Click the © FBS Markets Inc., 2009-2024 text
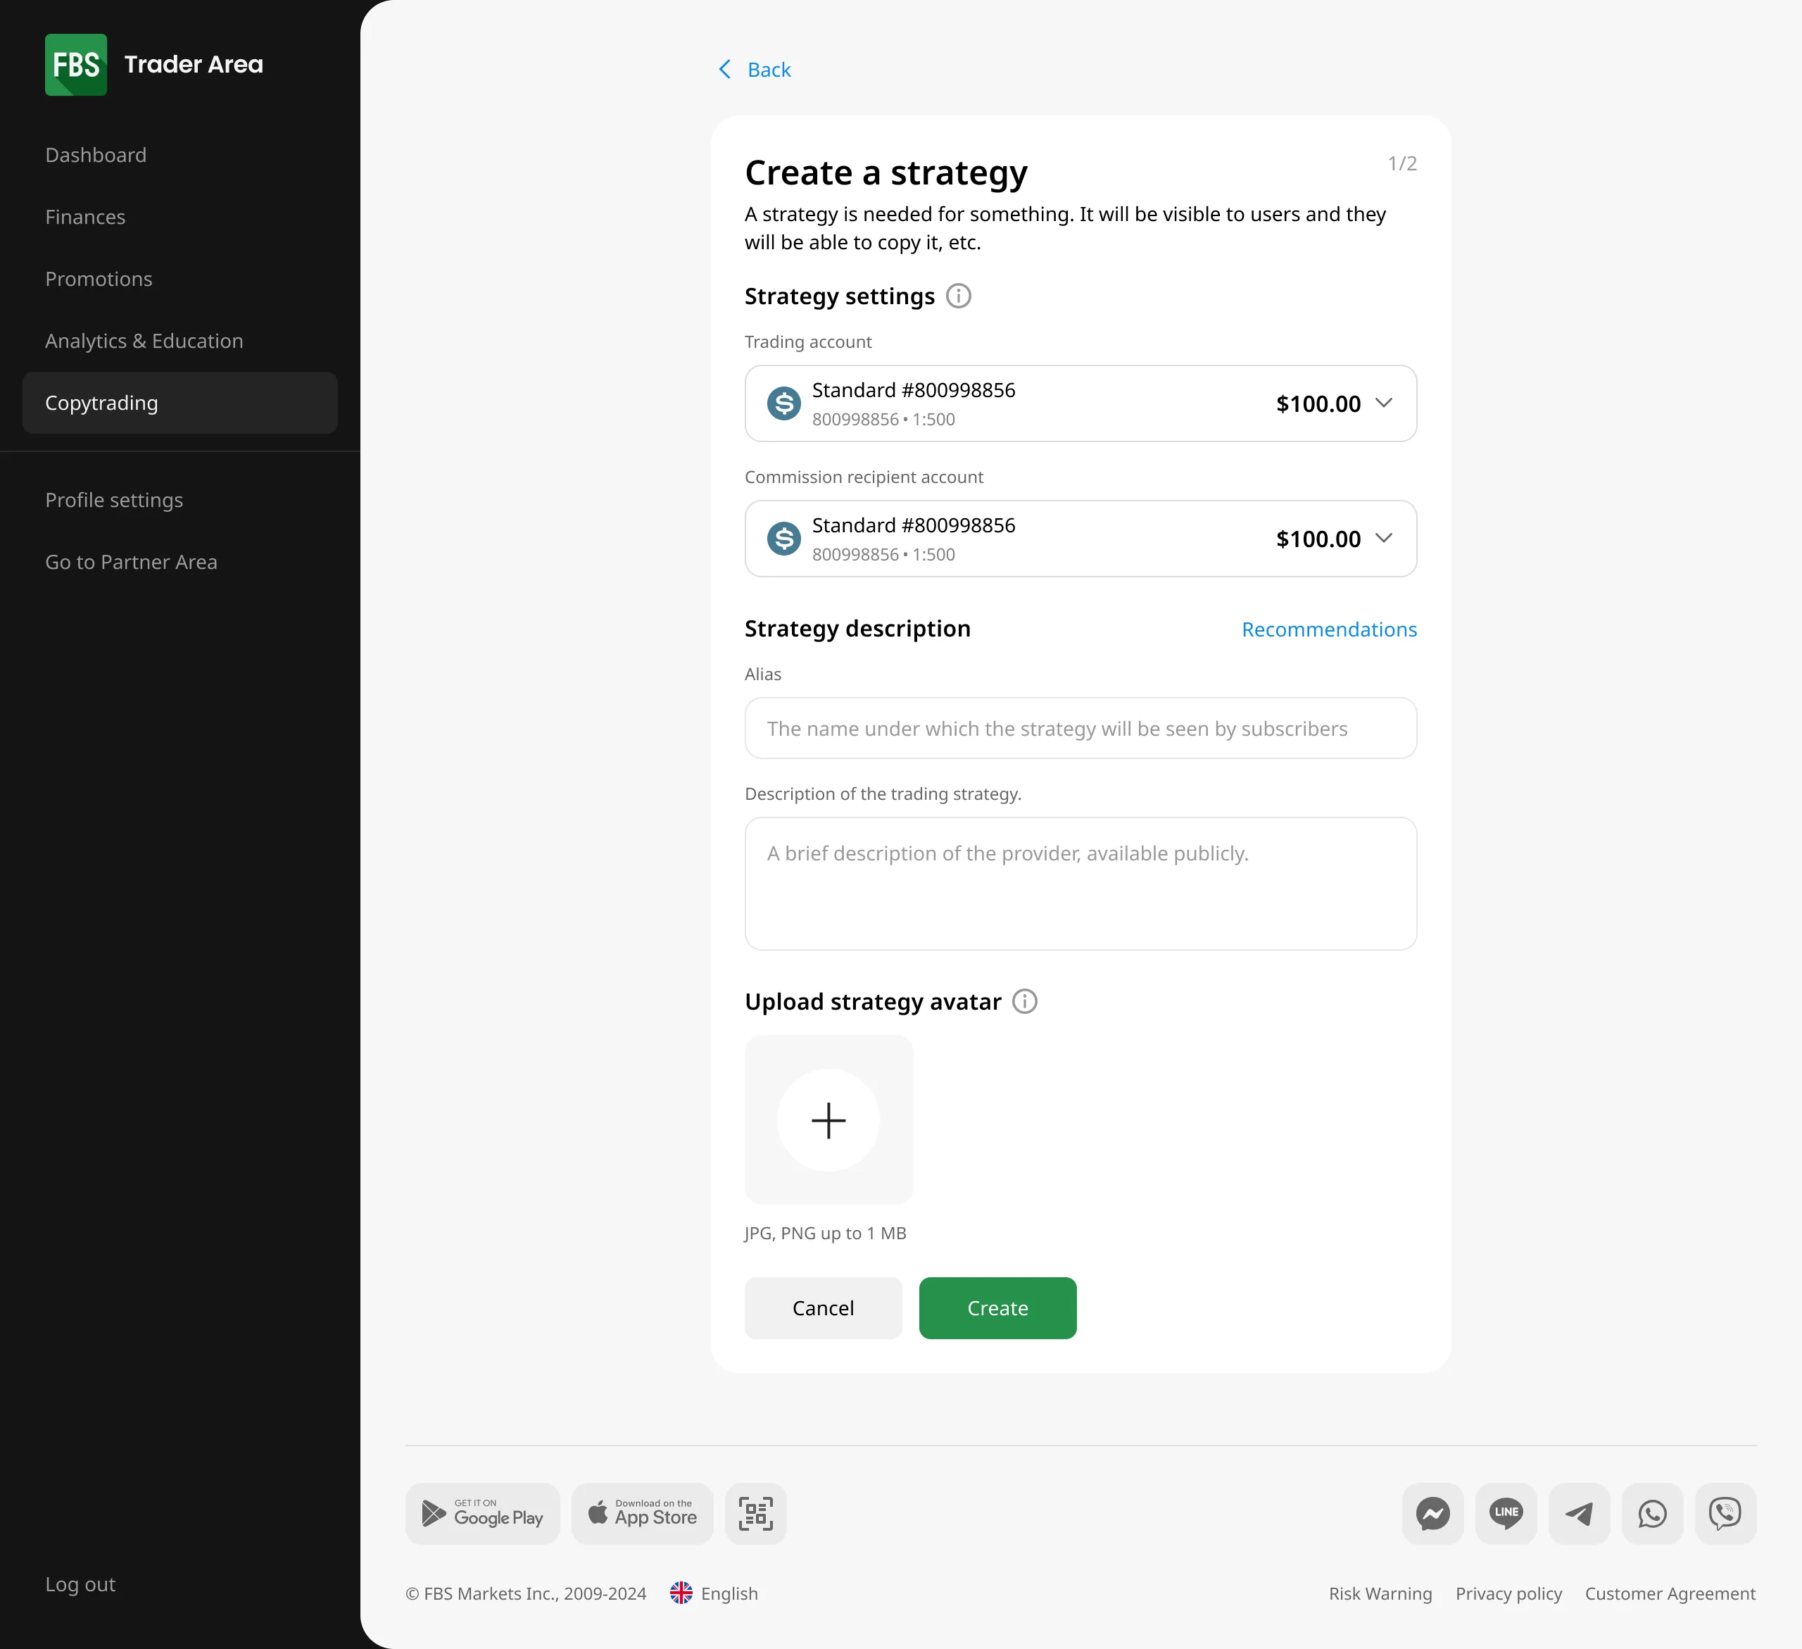 (526, 1593)
